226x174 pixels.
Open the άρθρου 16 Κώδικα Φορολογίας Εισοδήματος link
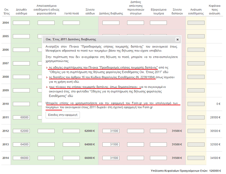tap(102, 77)
